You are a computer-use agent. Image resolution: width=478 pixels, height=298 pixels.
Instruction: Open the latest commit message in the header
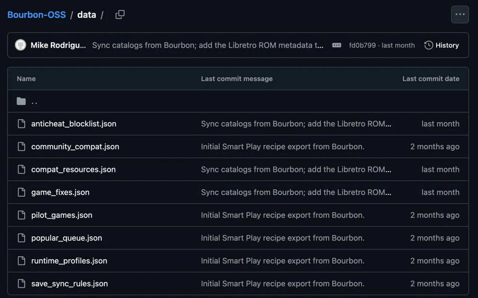pyautogui.click(x=208, y=45)
